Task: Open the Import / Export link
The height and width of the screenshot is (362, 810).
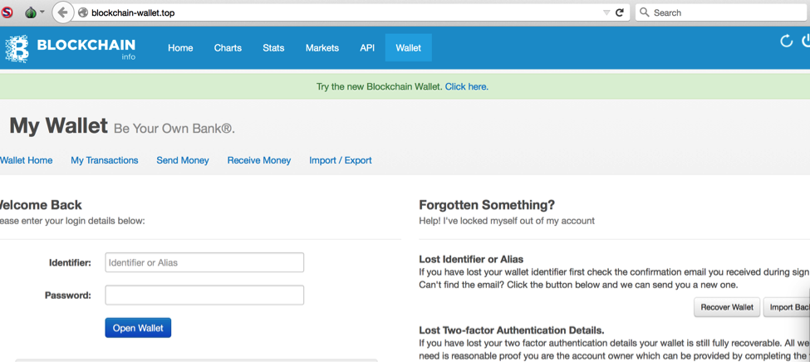Action: coord(341,160)
